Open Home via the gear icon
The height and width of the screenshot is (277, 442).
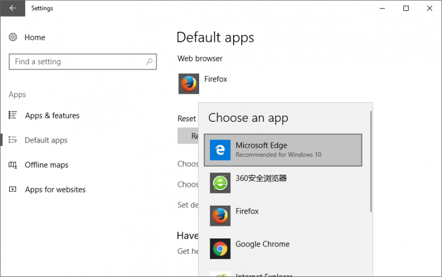point(13,37)
